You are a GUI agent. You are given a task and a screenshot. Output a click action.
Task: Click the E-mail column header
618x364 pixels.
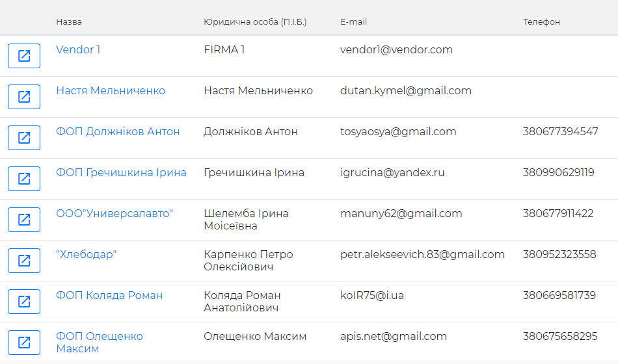(353, 22)
